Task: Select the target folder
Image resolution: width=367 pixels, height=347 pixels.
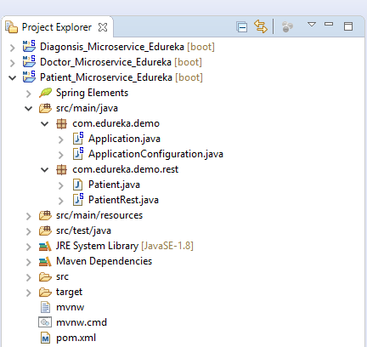Action: point(69,292)
